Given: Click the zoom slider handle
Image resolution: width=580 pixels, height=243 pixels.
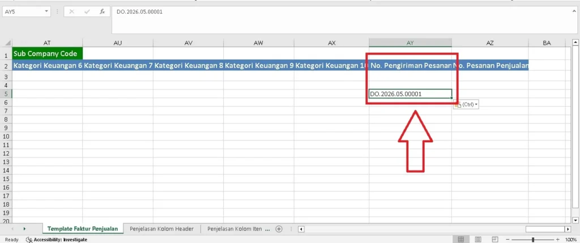Looking at the screenshot, I should click(533, 240).
